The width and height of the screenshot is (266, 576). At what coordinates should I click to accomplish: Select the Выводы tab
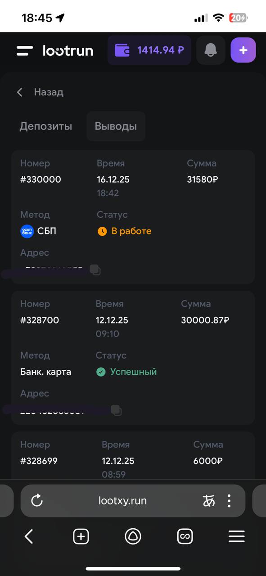point(116,126)
